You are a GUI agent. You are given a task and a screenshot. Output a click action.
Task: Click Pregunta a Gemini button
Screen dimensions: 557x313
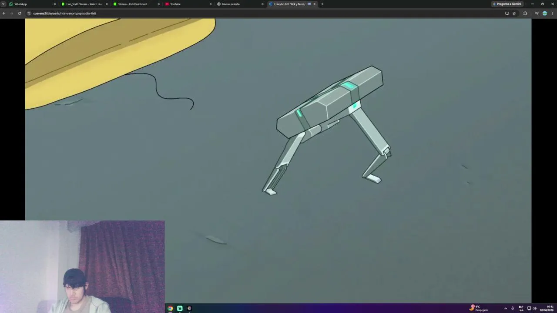pyautogui.click(x=507, y=4)
